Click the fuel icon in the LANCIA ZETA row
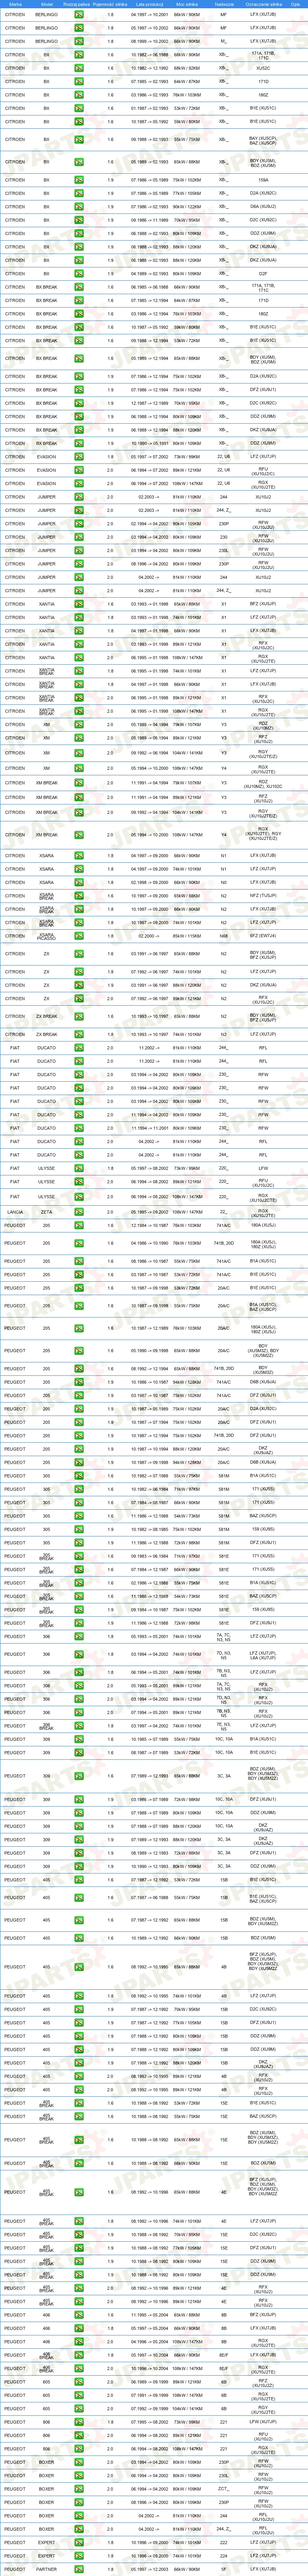Viewport: 308px width, 2576px height. pyautogui.click(x=79, y=1212)
